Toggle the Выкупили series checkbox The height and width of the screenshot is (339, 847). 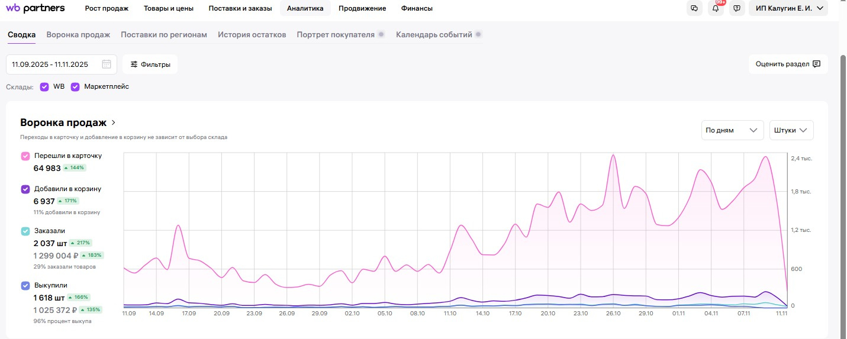coord(25,285)
